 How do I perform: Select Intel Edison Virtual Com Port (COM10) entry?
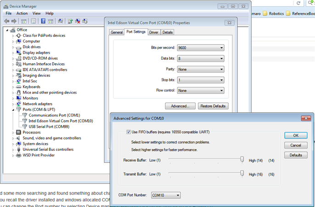tap(61, 121)
